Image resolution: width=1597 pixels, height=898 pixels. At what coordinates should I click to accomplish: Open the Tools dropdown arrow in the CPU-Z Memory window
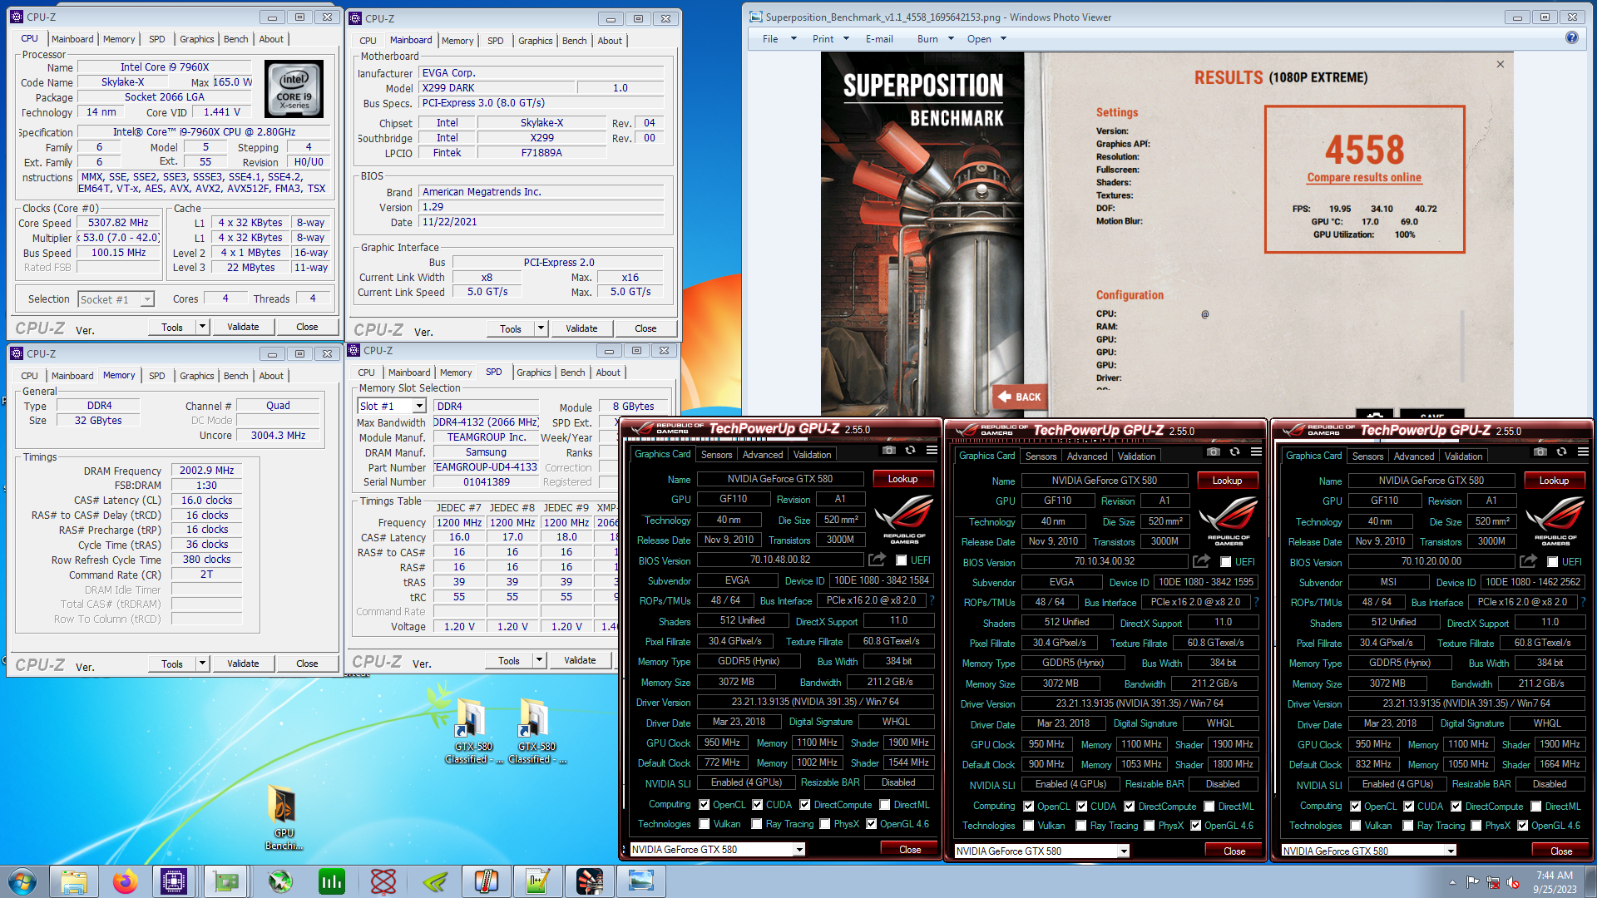pos(202,664)
